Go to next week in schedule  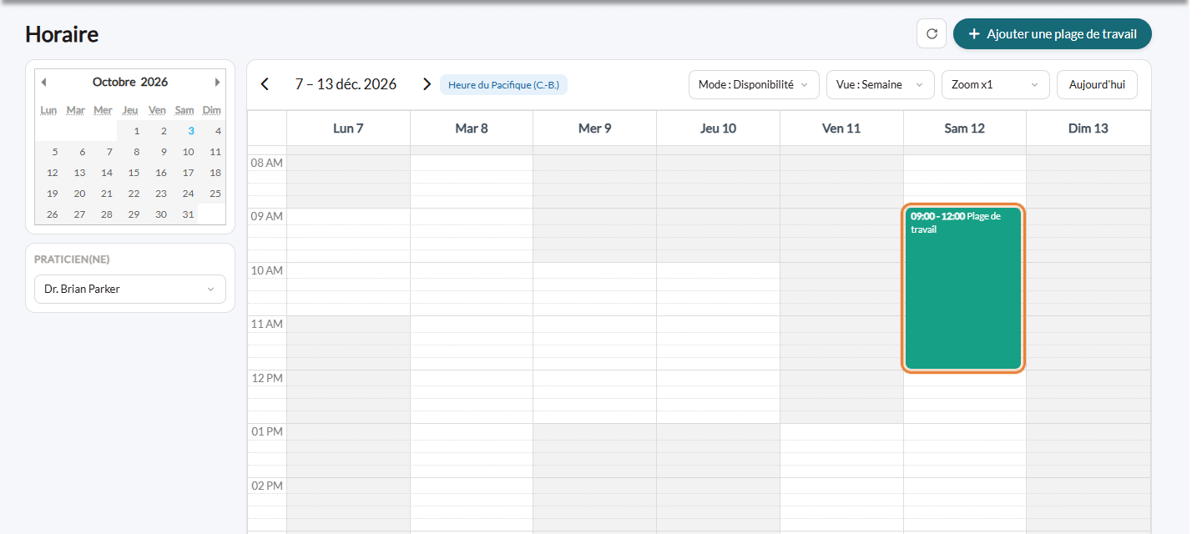tap(427, 84)
